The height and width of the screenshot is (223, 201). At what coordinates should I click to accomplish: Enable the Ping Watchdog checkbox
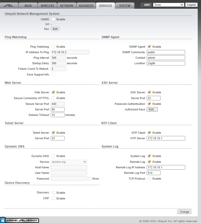click(54, 47)
